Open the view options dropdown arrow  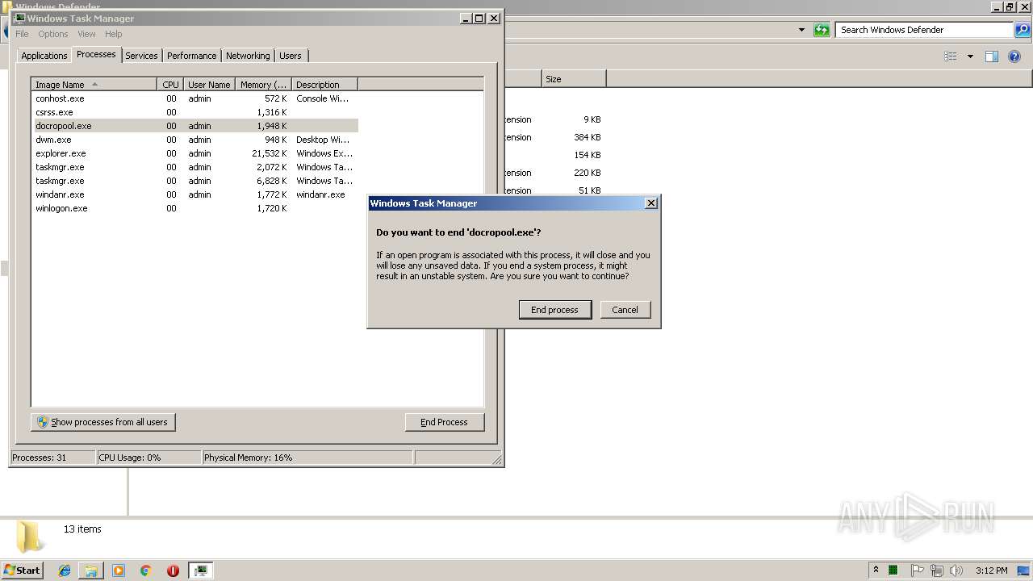coord(970,56)
